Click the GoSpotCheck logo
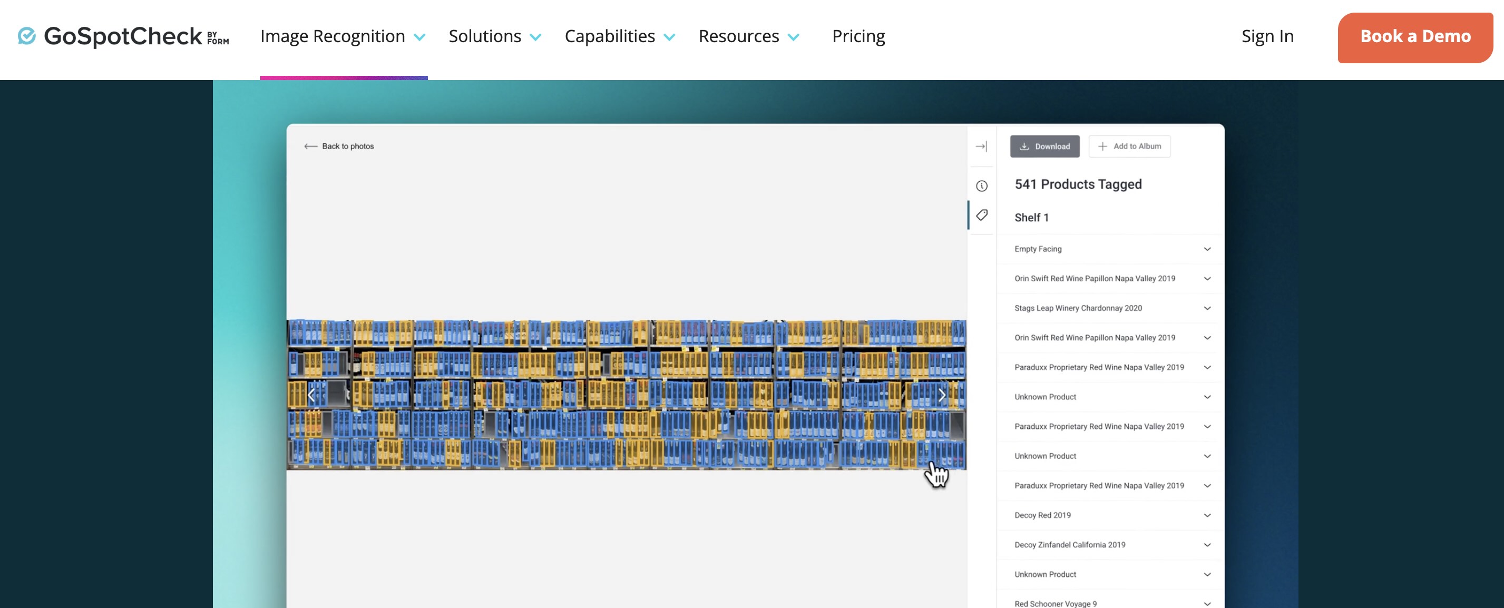This screenshot has width=1504, height=608. [123, 36]
